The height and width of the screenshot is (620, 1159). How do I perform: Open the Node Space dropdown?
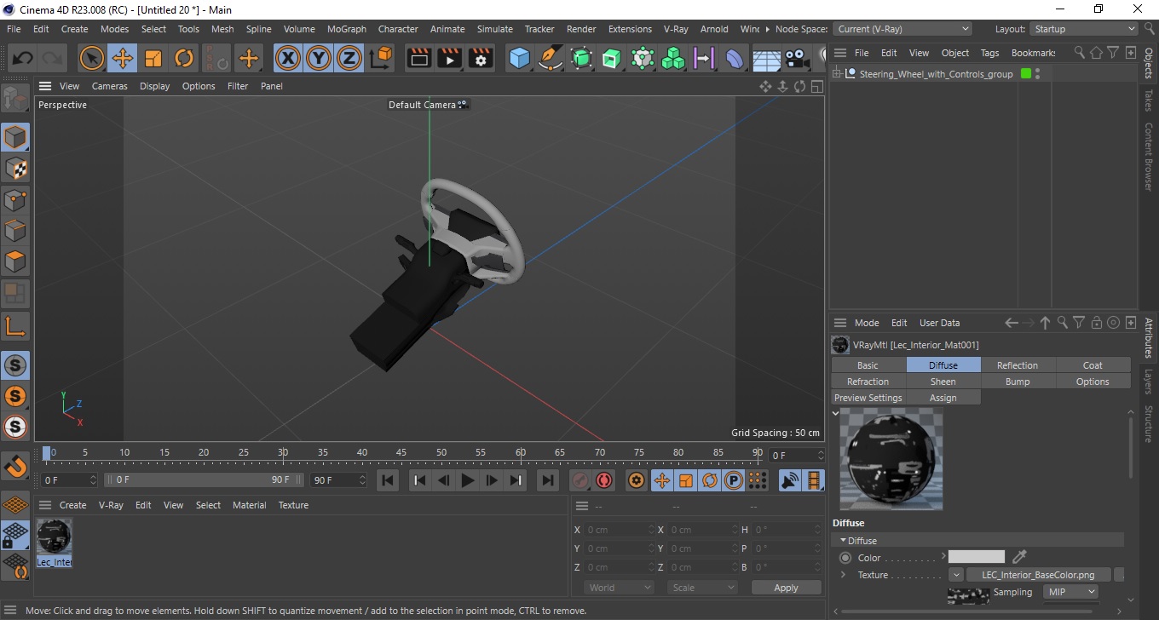pyautogui.click(x=902, y=29)
